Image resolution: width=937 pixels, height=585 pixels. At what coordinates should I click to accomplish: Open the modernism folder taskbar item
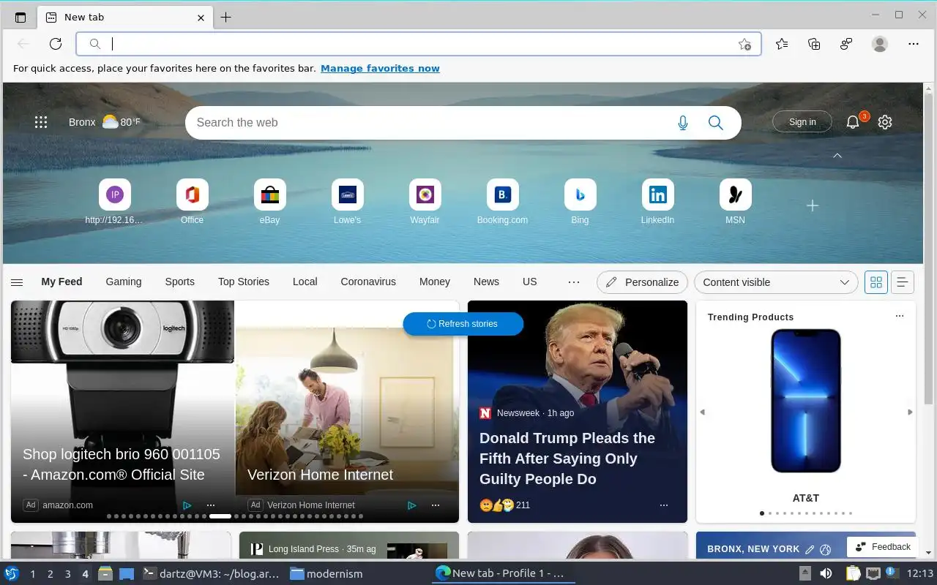coord(326,574)
